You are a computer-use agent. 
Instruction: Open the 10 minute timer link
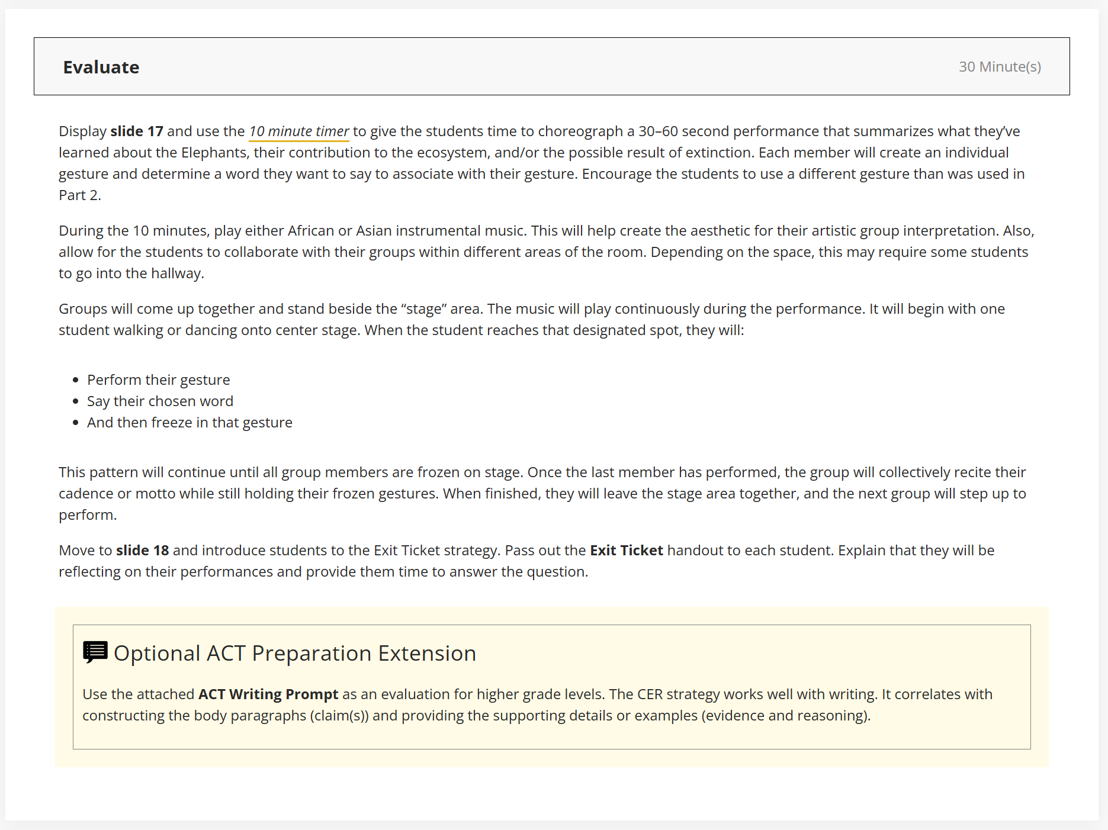[x=298, y=131]
